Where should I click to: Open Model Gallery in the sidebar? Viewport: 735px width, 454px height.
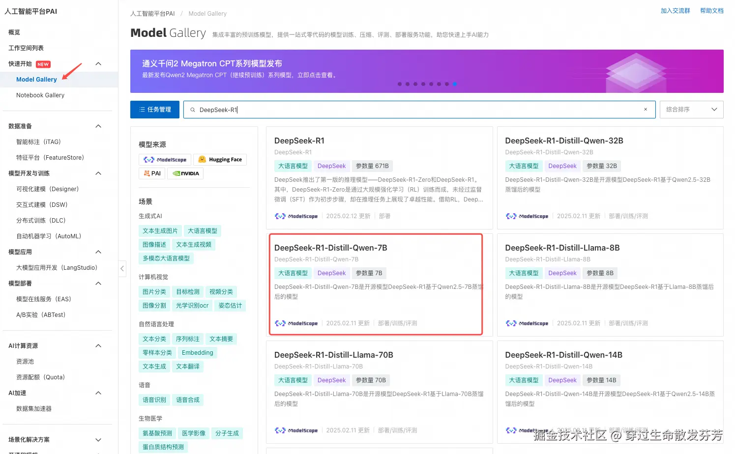click(36, 80)
